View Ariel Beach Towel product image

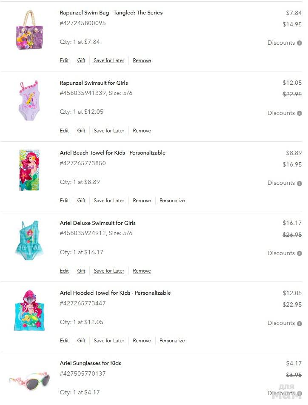point(29,170)
